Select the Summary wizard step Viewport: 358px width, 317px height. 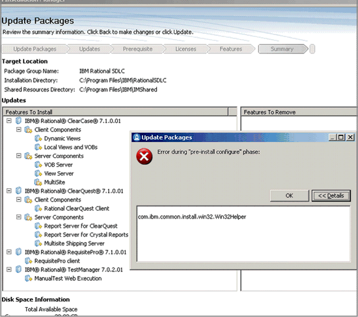click(282, 49)
